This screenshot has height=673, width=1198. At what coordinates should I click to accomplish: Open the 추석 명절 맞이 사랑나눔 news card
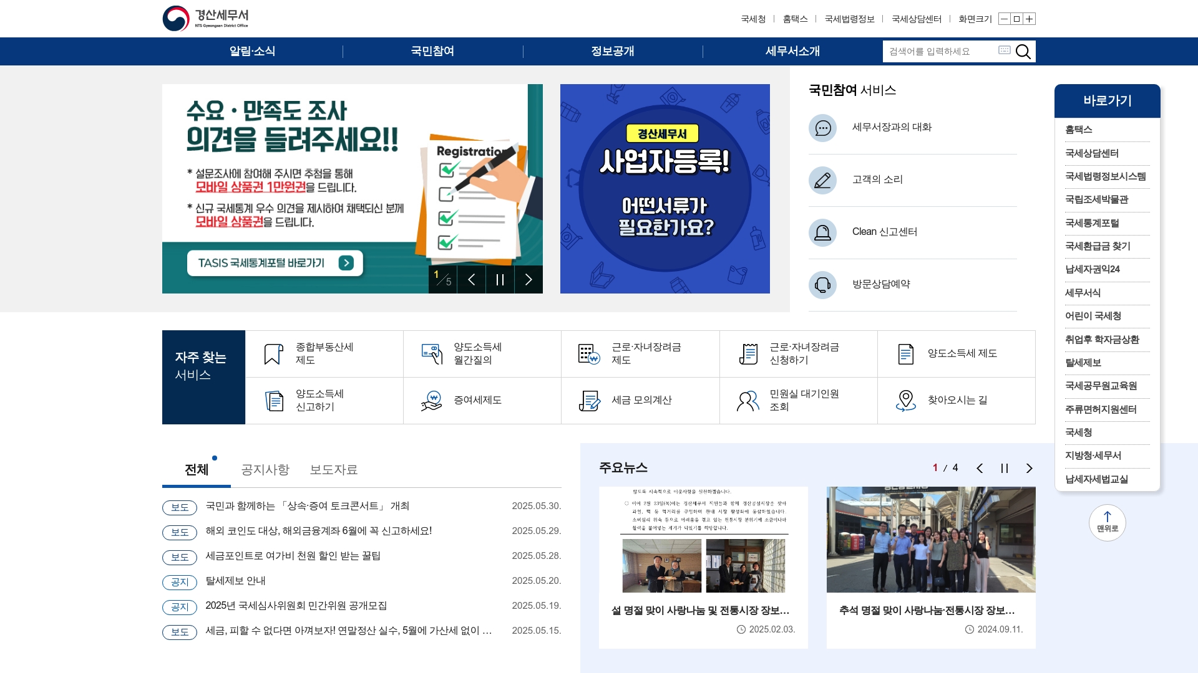tap(931, 567)
